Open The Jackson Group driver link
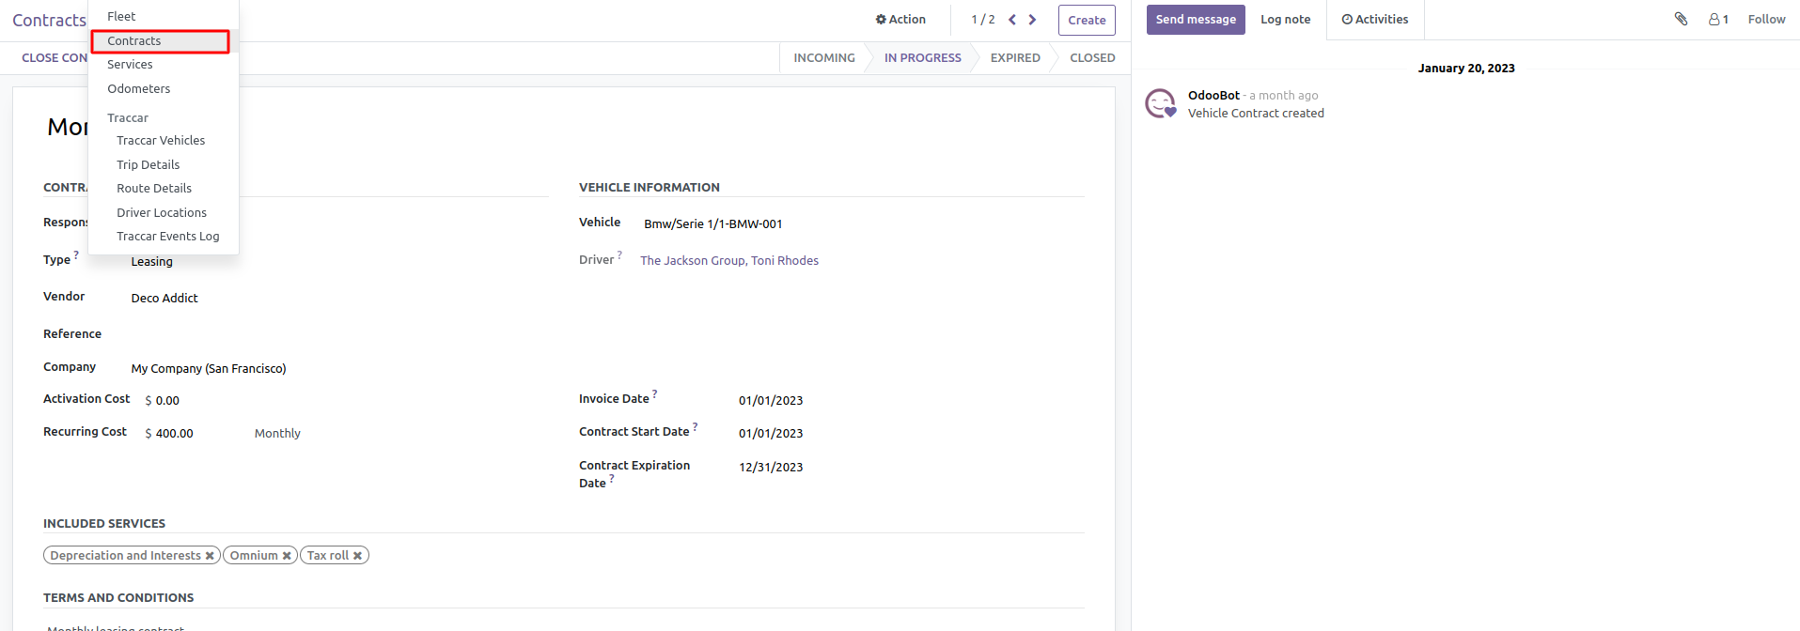This screenshot has width=1800, height=631. pyautogui.click(x=729, y=261)
